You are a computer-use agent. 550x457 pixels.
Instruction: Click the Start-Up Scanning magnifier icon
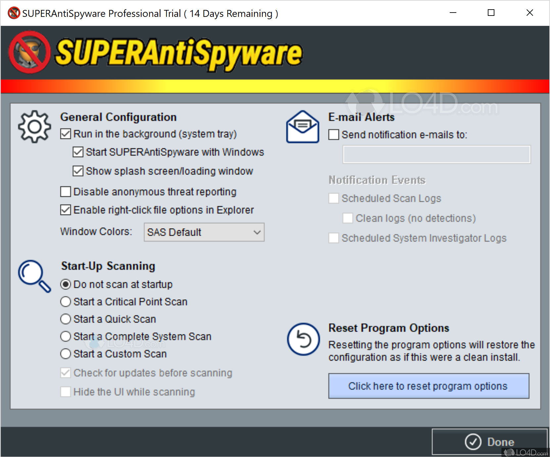[34, 276]
